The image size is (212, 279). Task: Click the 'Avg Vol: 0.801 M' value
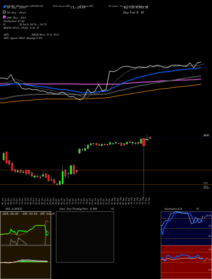pos(135,8)
